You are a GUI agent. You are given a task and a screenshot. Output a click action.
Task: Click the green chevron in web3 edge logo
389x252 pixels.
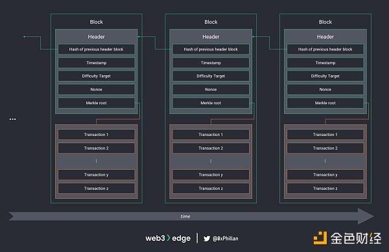[x=169, y=238]
